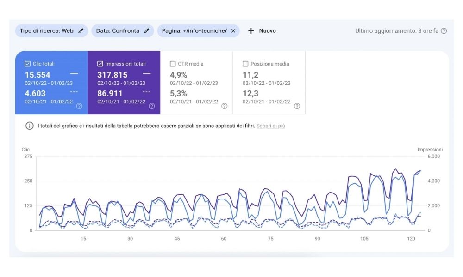Open the Data: Confronta filter chip
This screenshot has width=463, height=277.
[x=120, y=30]
